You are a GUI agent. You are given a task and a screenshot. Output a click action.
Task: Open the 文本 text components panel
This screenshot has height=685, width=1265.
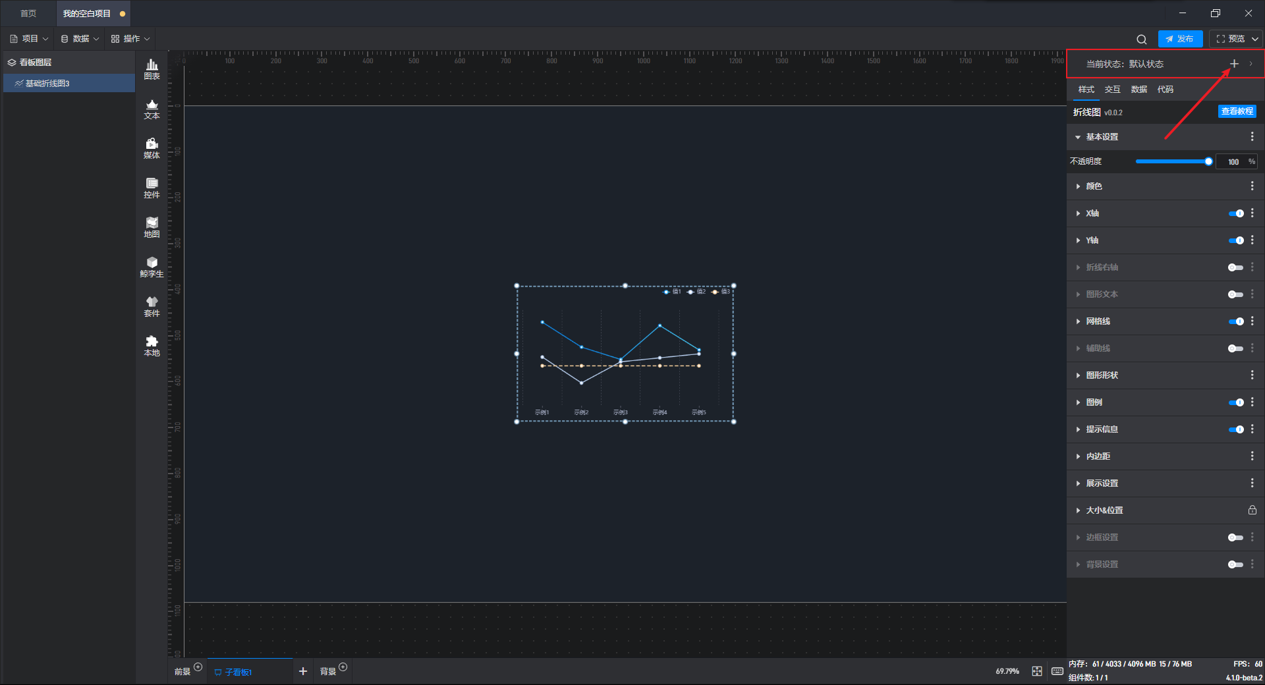click(152, 109)
